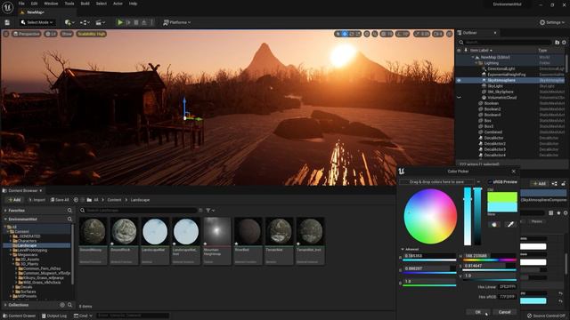Viewport: 570px width, 320px height.
Task: Toggle visibility of SkyAtmosphere actor
Action: coord(460,80)
